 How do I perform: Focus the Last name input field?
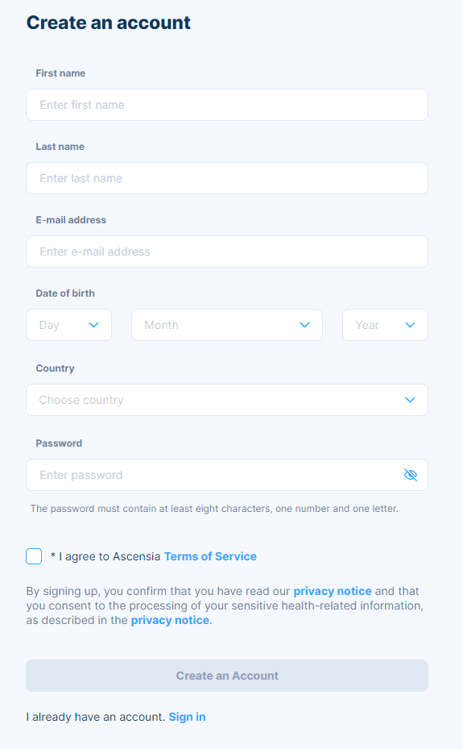[227, 178]
